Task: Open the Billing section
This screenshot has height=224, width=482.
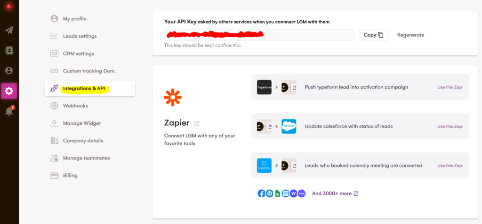Action: point(70,176)
